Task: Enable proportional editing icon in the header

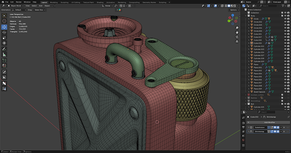Action: pyautogui.click(x=129, y=6)
